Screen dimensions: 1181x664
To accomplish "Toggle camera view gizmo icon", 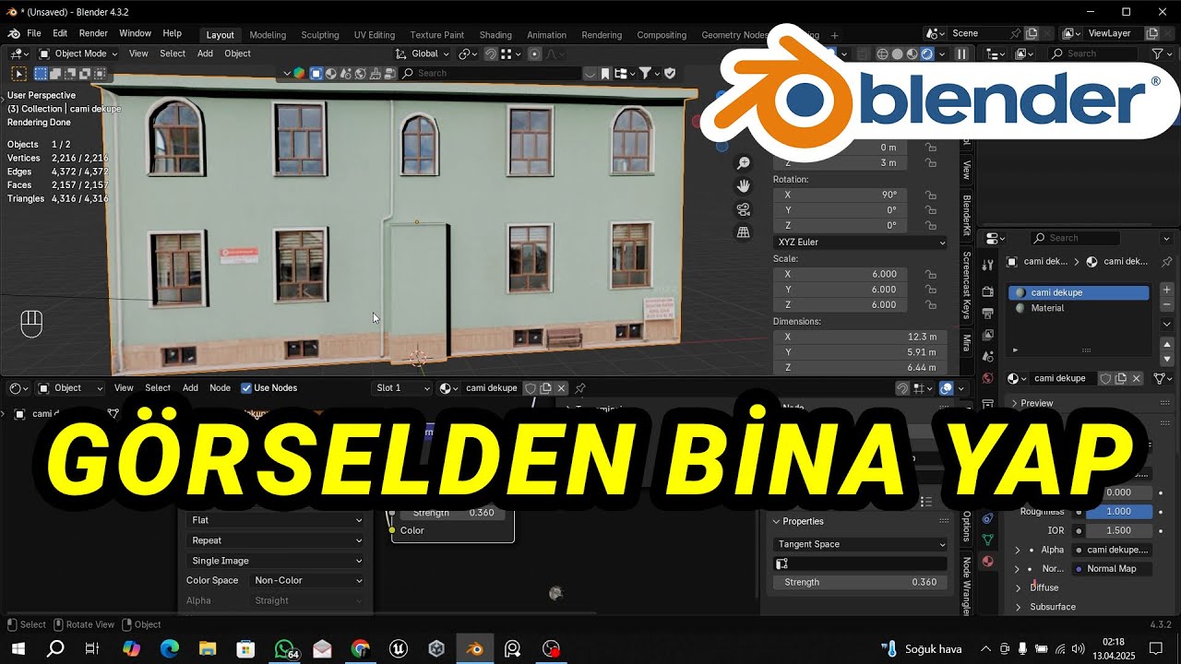I will tap(744, 209).
